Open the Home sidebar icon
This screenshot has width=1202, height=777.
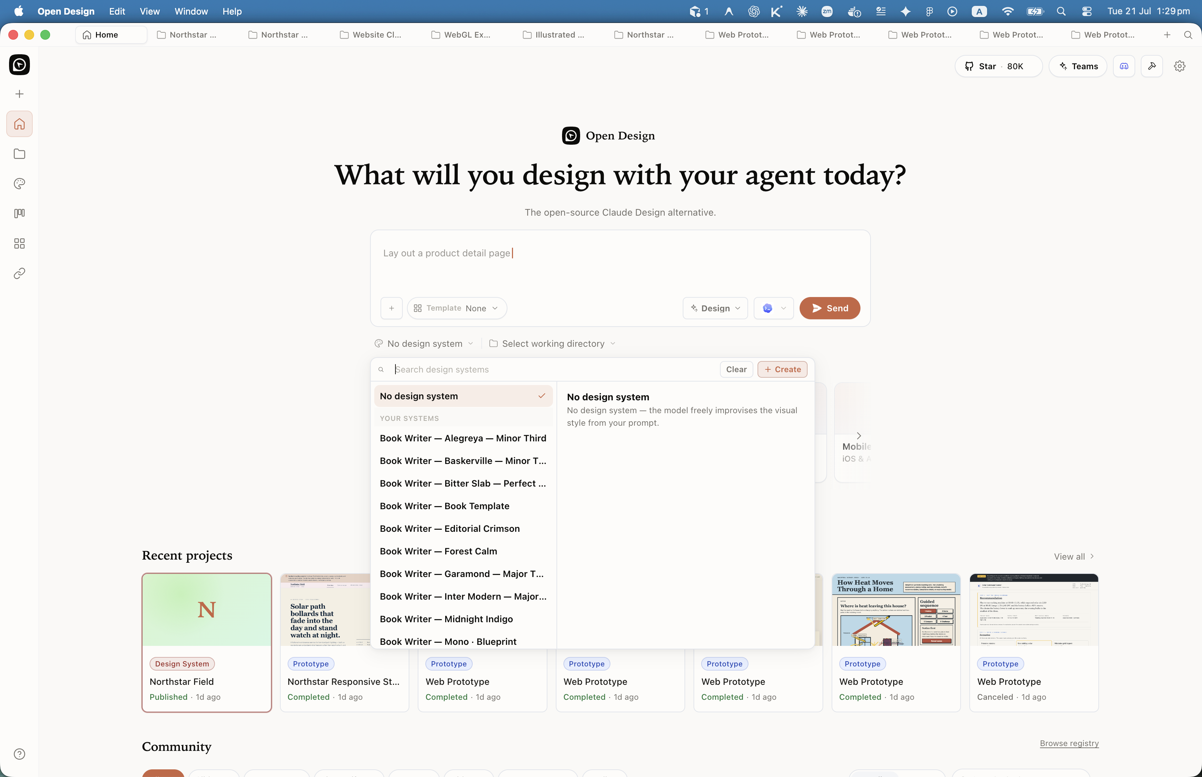coord(19,123)
